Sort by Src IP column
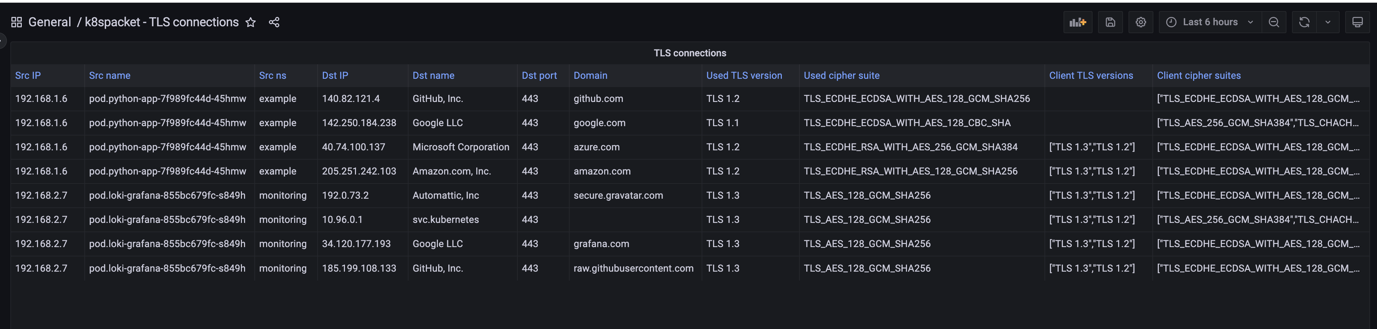The height and width of the screenshot is (329, 1377). (x=28, y=75)
